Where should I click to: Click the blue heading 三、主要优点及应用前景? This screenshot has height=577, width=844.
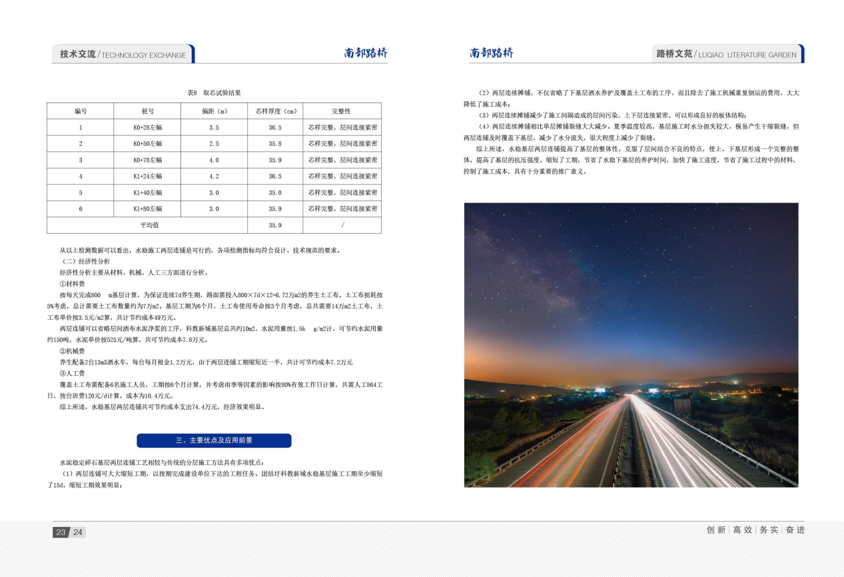[214, 440]
